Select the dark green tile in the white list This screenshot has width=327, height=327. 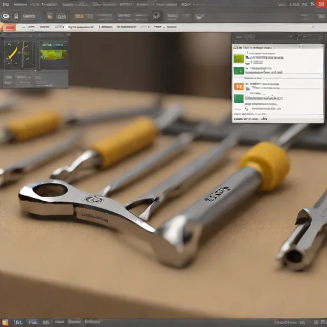point(239,98)
